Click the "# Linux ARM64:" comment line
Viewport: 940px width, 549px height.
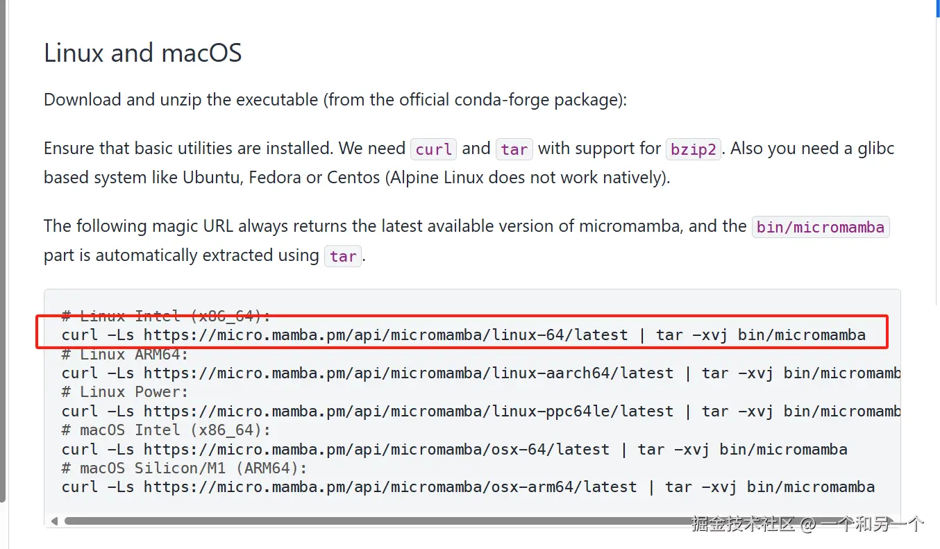click(125, 354)
